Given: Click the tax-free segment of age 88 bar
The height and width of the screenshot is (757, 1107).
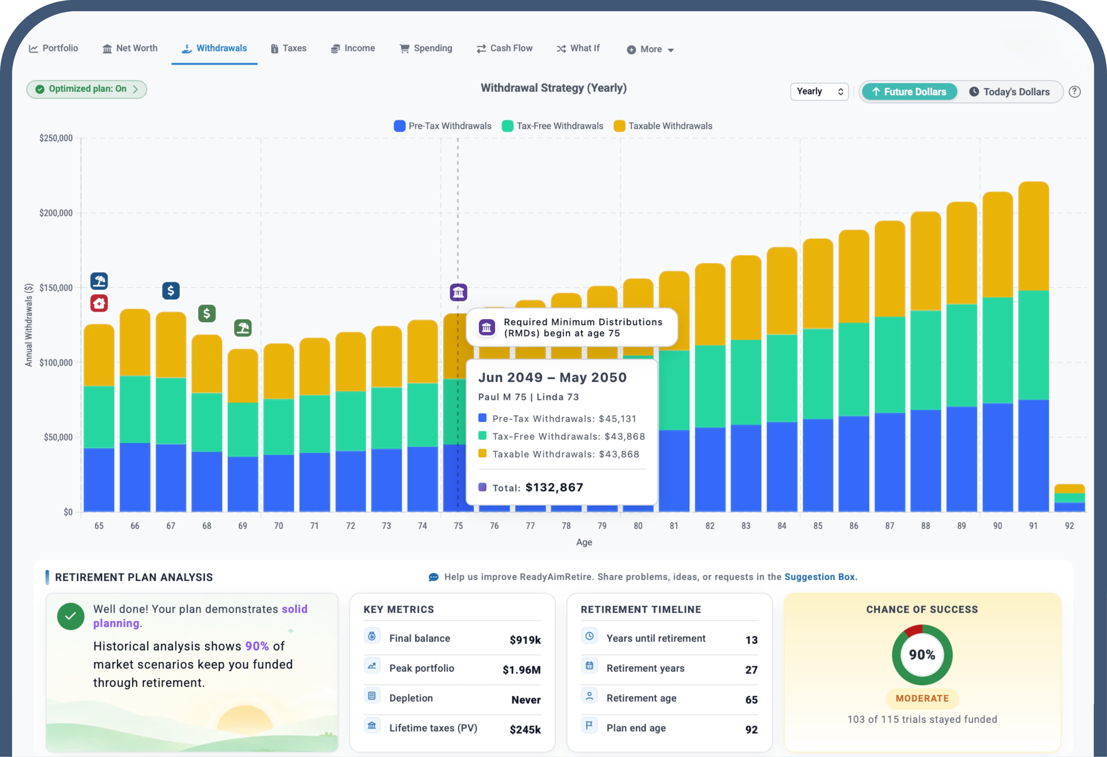Looking at the screenshot, I should pyautogui.click(x=925, y=360).
